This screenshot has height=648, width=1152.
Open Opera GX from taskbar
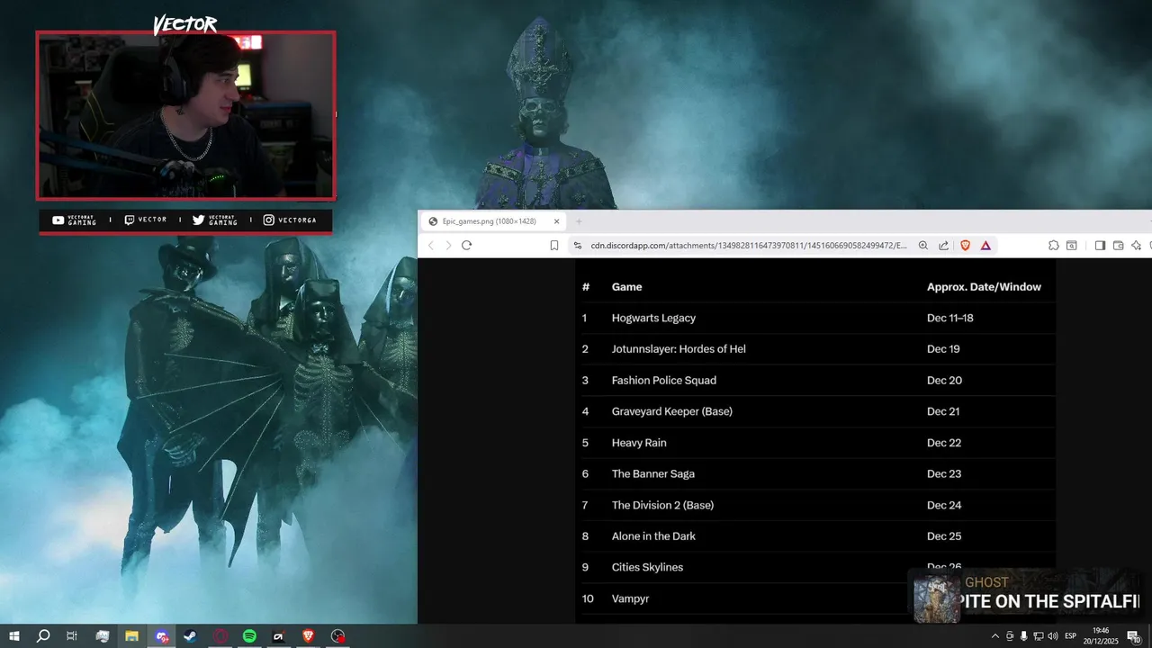(220, 636)
